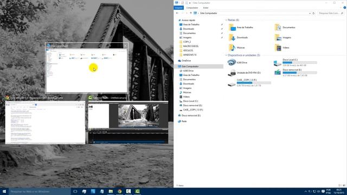
Task: Go up one folder level in Explorer
Action: pos(191,13)
